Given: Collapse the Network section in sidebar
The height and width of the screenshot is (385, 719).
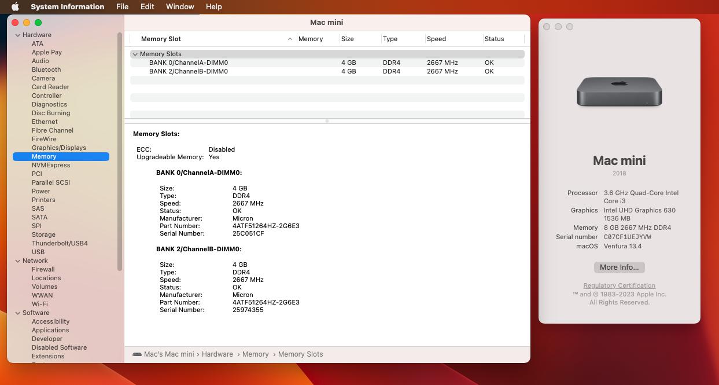Looking at the screenshot, I should [18, 261].
